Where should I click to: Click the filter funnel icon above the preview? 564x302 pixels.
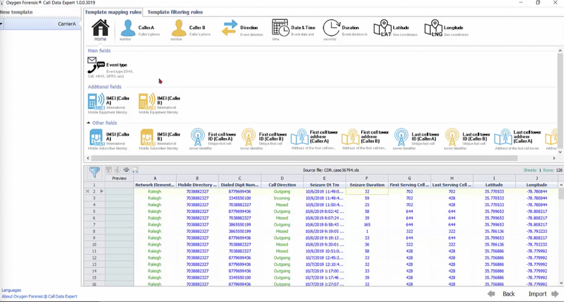tap(94, 172)
